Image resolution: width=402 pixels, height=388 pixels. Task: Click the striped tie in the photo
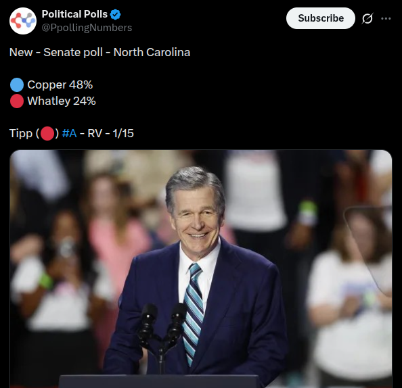(194, 312)
